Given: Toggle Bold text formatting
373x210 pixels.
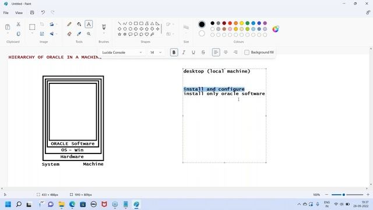Looking at the screenshot, I should click(174, 52).
